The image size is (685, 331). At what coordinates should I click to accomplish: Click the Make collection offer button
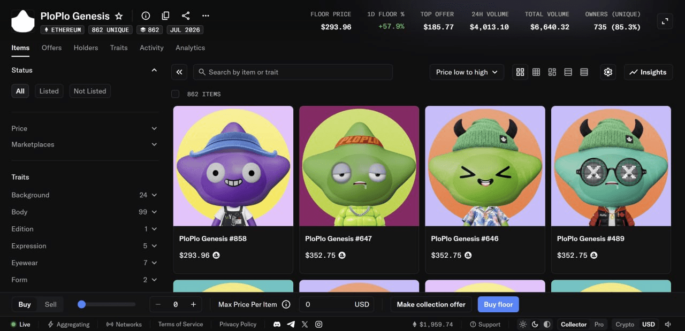[x=431, y=304]
